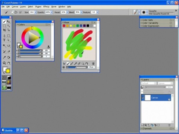Select the Pen shape tool
Screen dimensions: 179x134
[x=4, y=36]
